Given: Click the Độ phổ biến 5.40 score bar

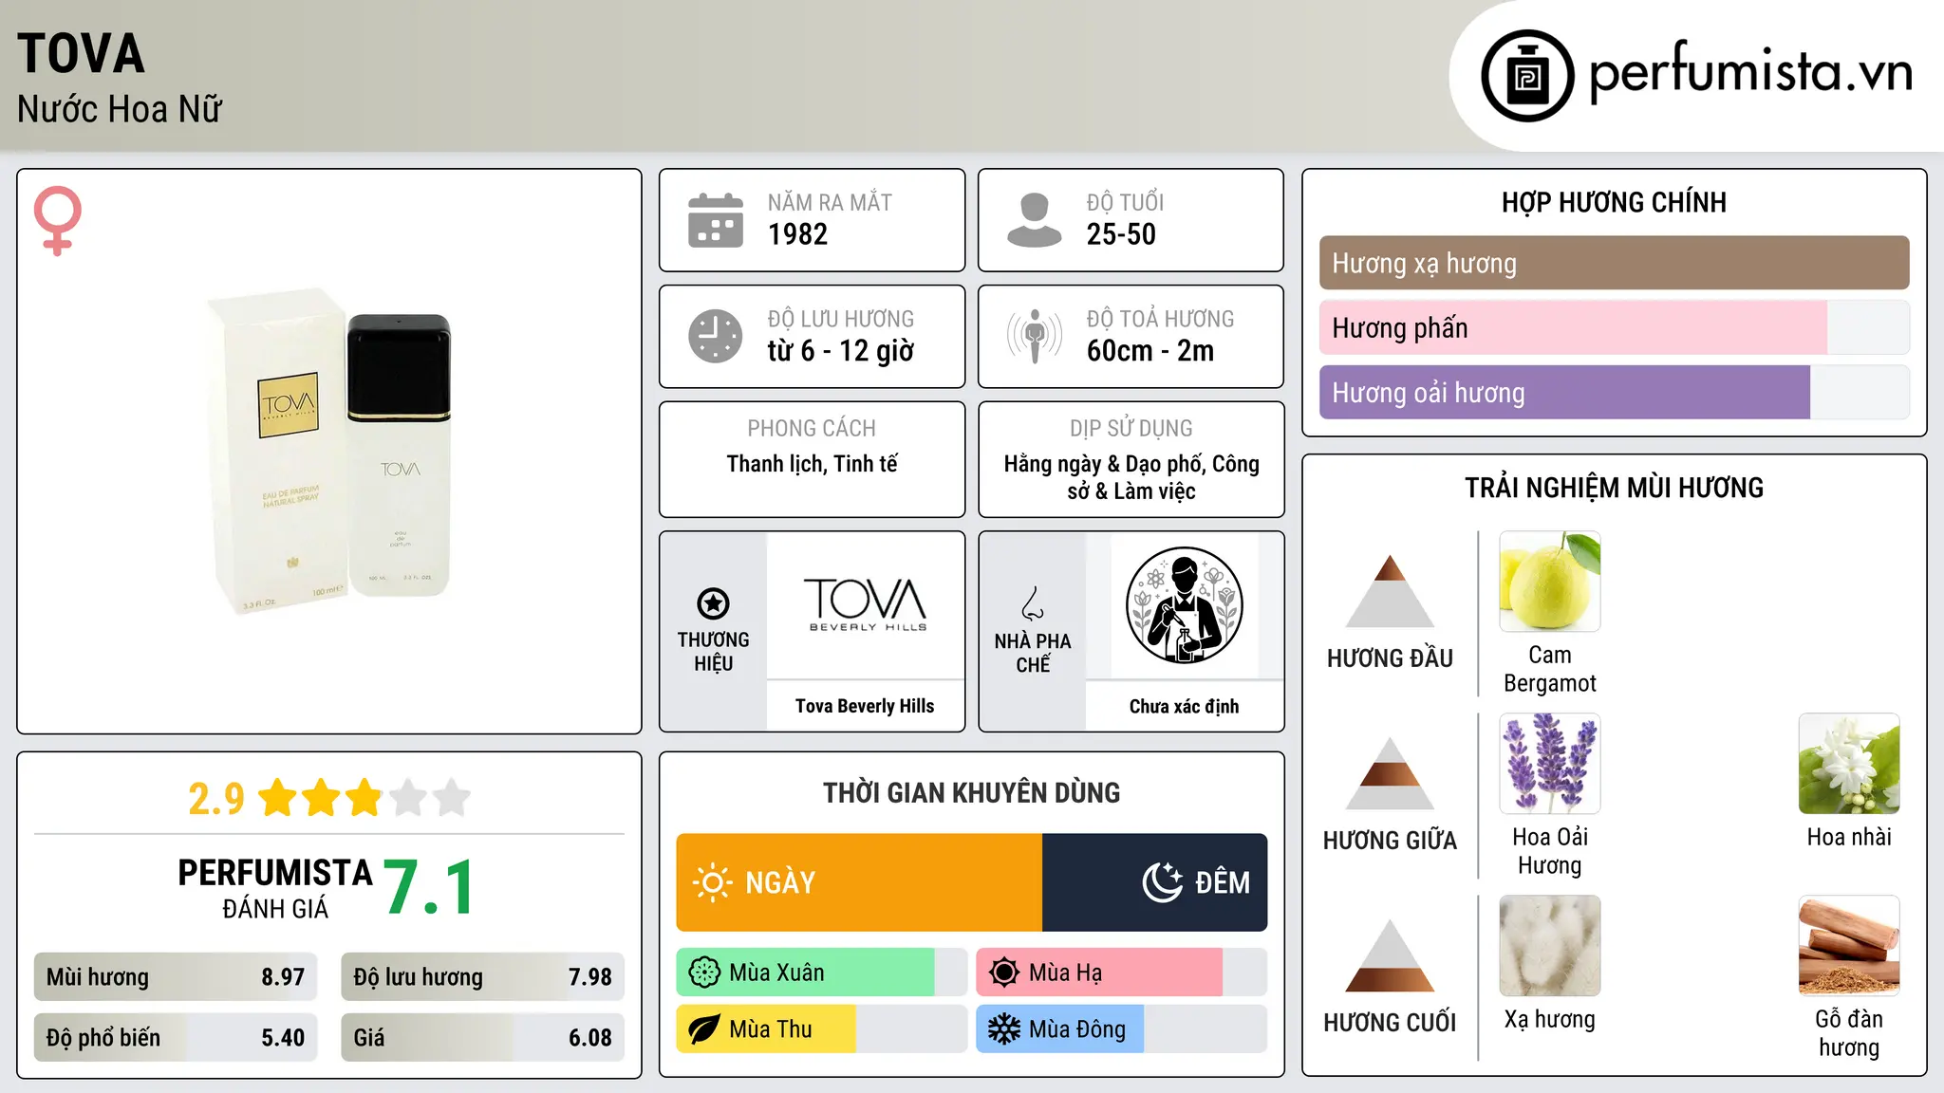Looking at the screenshot, I should (176, 1038).
